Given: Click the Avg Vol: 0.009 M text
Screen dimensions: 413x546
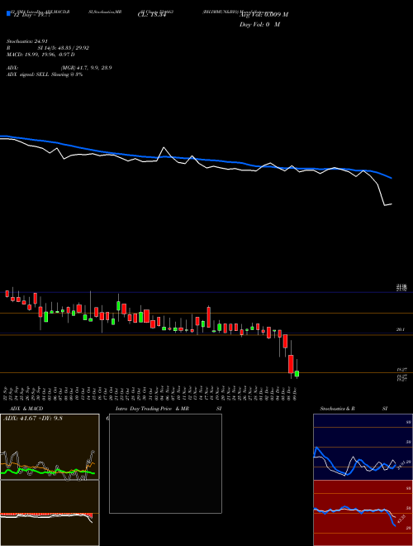Looking at the screenshot, I should click(x=263, y=15).
